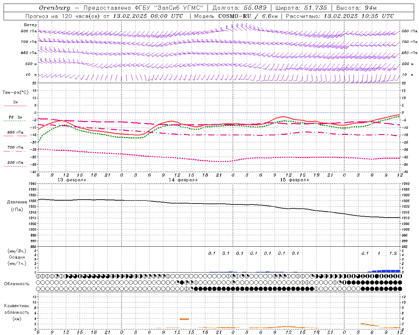Click the Orenburg station title
419x335 pixels.
click(x=55, y=8)
